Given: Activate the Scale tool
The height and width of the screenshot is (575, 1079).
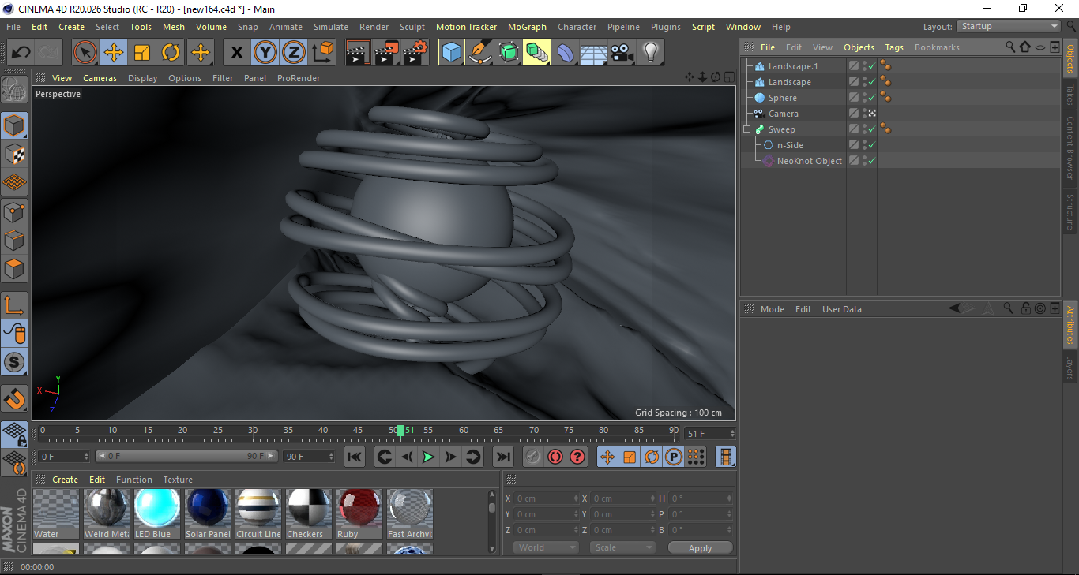Looking at the screenshot, I should click(x=142, y=53).
